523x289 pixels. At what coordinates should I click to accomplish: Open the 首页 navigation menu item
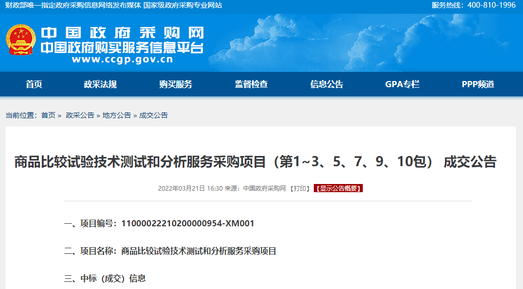[34, 85]
